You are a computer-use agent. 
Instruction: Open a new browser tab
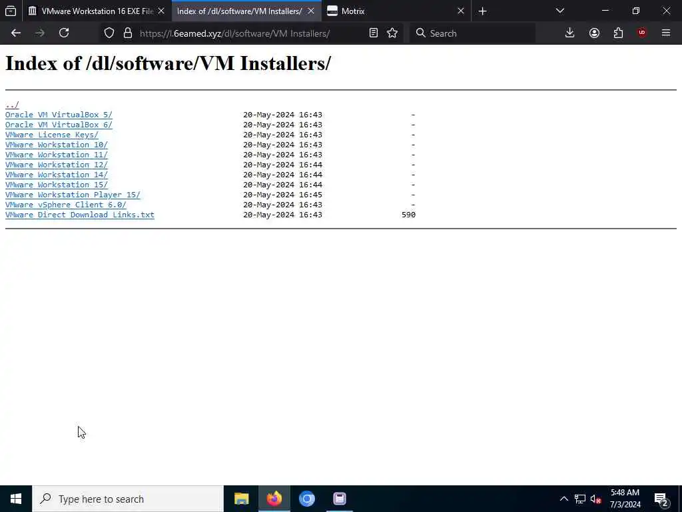(482, 11)
